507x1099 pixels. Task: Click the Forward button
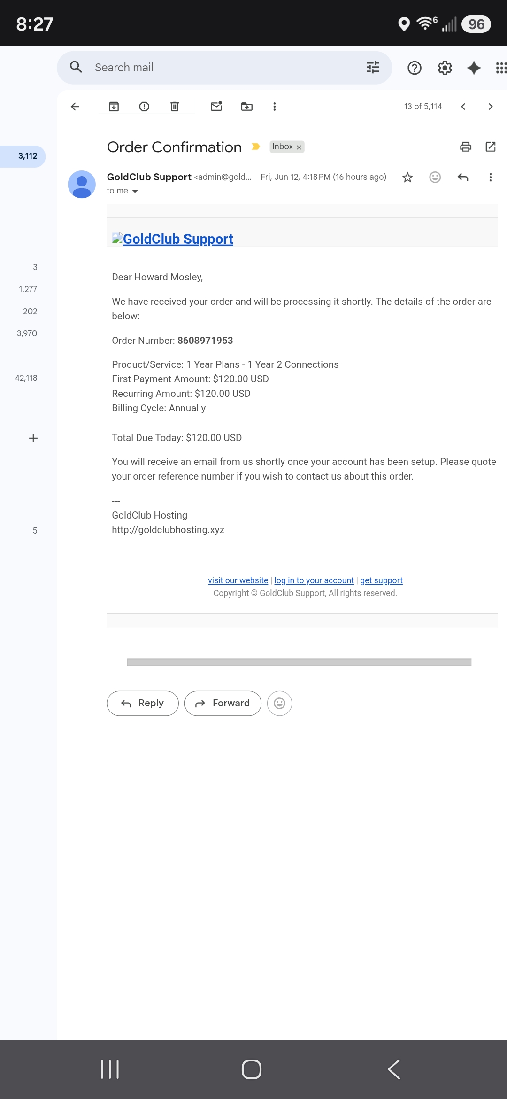point(223,703)
